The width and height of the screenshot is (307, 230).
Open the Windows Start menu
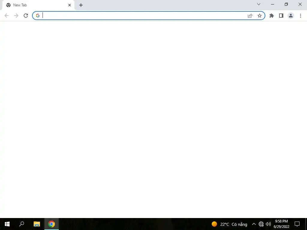(x=7, y=224)
